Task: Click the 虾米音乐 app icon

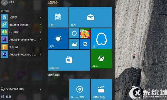Action: coord(4,47)
